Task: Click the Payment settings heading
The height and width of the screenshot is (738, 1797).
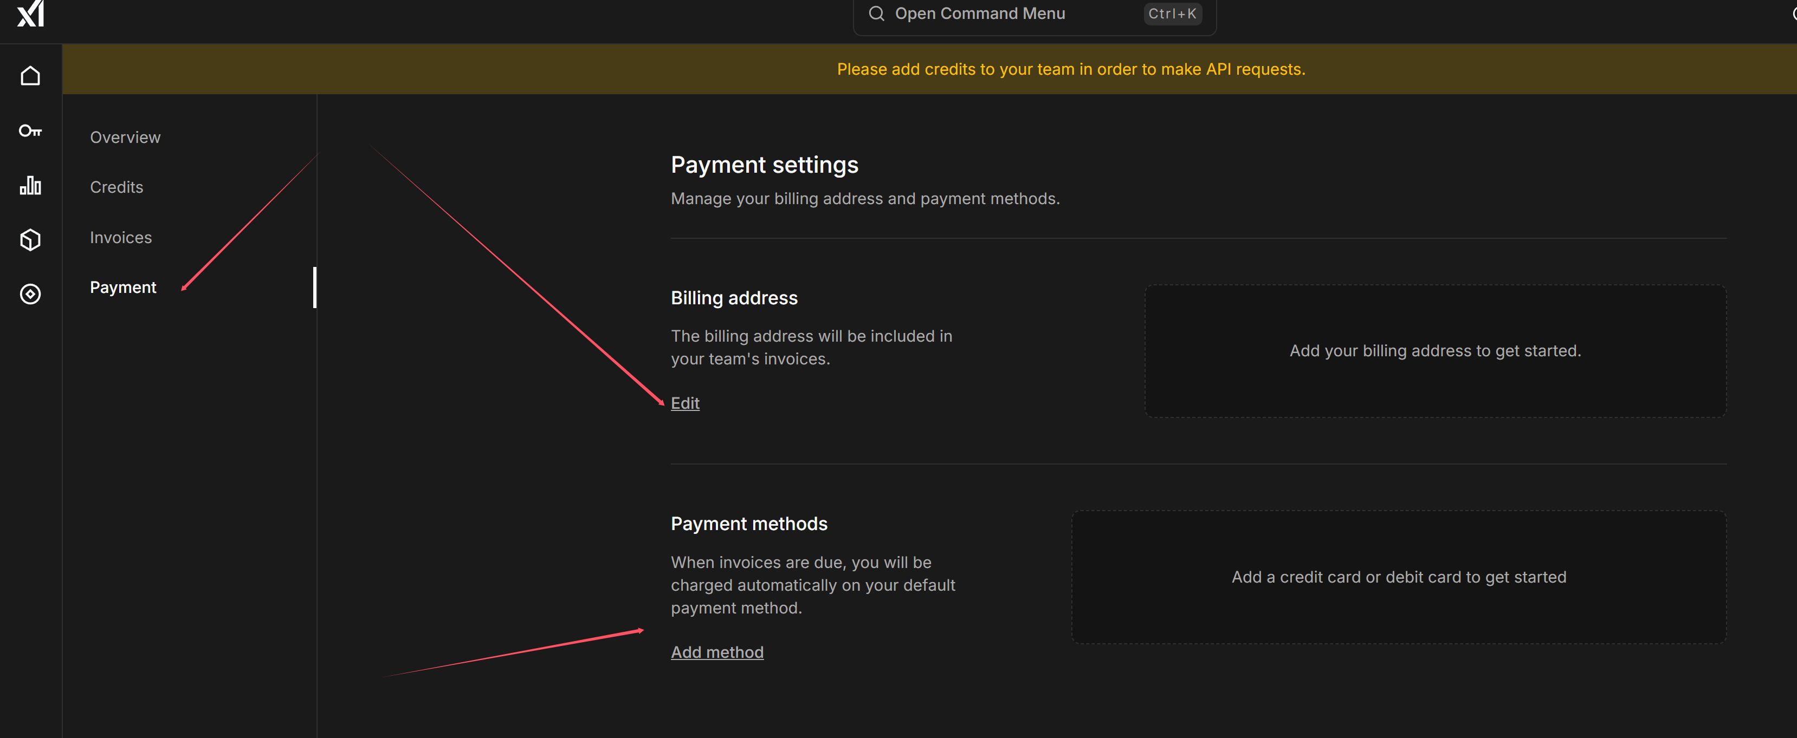Action: coord(764,165)
